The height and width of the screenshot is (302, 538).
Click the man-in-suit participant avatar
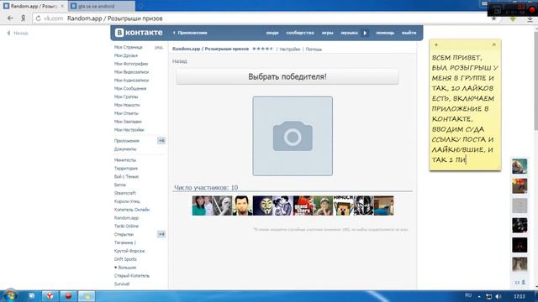[x=242, y=206]
